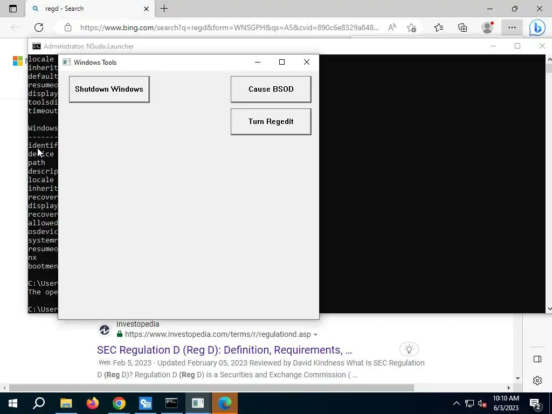552x414 pixels.
Task: Open the Edge tab actions menu icon
Action: point(13,9)
